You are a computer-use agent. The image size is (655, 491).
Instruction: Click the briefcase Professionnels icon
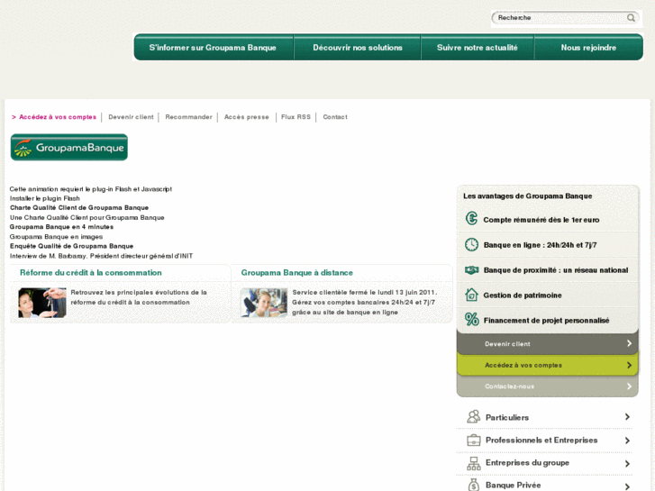[x=473, y=440]
